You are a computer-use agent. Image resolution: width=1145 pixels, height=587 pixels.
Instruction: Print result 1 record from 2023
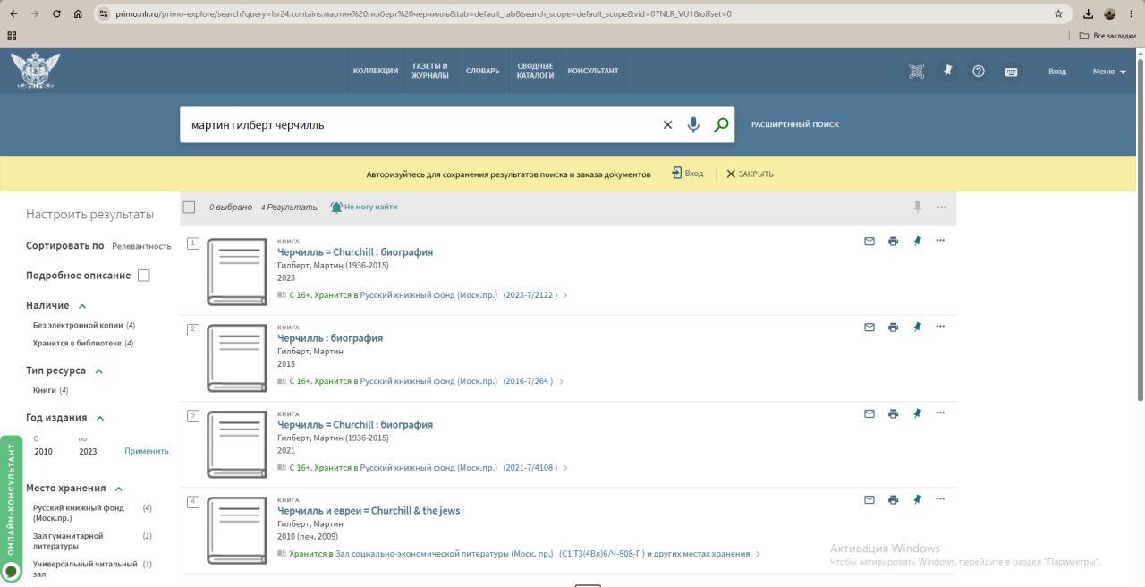coord(893,241)
